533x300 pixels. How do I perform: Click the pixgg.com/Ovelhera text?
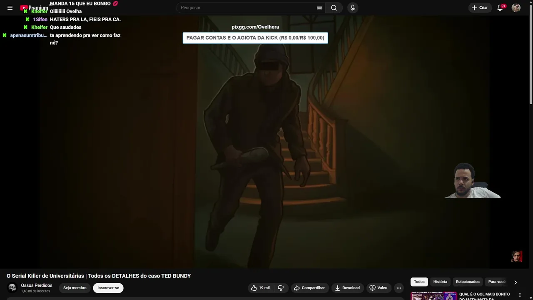[x=255, y=27]
